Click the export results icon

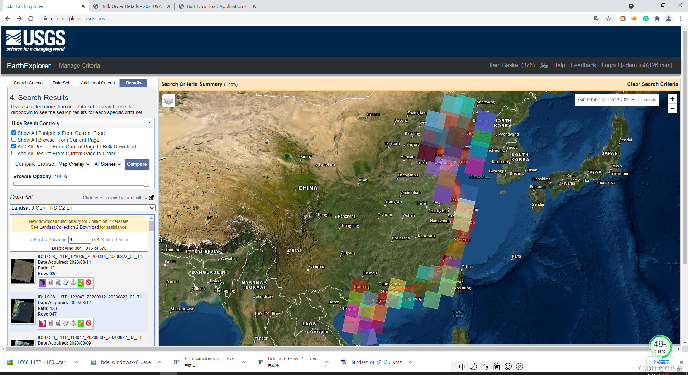[x=152, y=198]
